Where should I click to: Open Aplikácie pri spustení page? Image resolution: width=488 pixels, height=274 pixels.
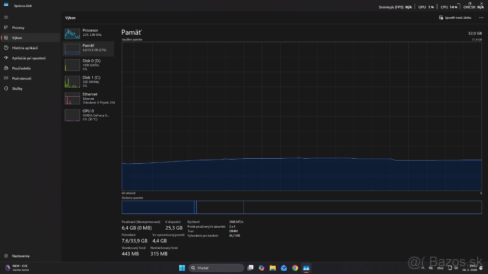tap(28, 58)
